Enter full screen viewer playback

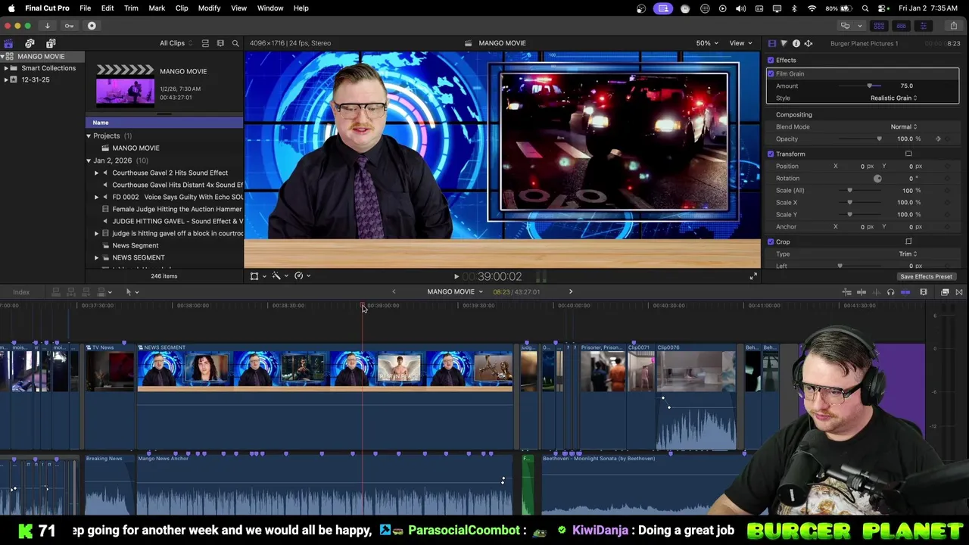coord(753,277)
